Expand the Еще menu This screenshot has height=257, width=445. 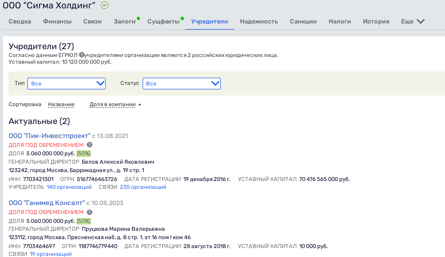pyautogui.click(x=413, y=22)
